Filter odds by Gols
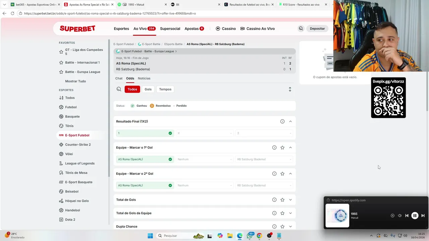429x241 pixels. pyautogui.click(x=148, y=89)
